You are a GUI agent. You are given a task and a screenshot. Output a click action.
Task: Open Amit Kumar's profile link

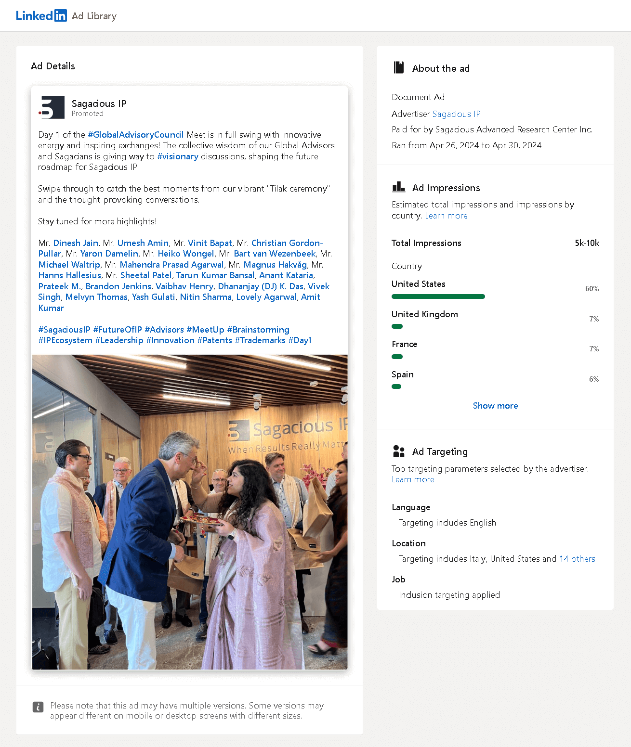(x=311, y=297)
